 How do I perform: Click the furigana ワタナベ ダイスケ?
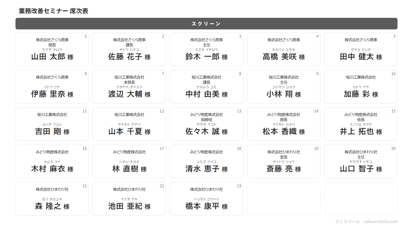point(129,87)
